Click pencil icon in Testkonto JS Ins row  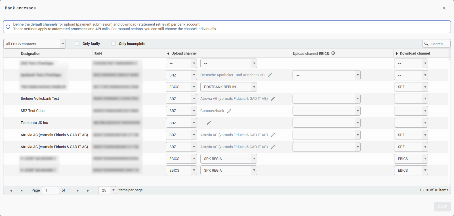(209, 123)
